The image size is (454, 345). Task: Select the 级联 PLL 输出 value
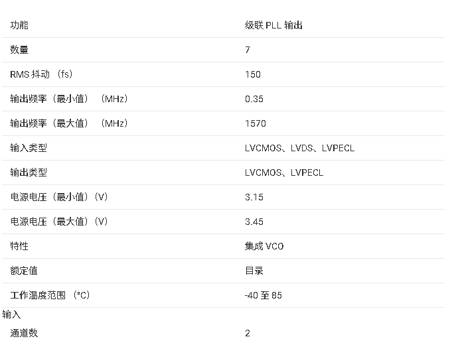273,25
